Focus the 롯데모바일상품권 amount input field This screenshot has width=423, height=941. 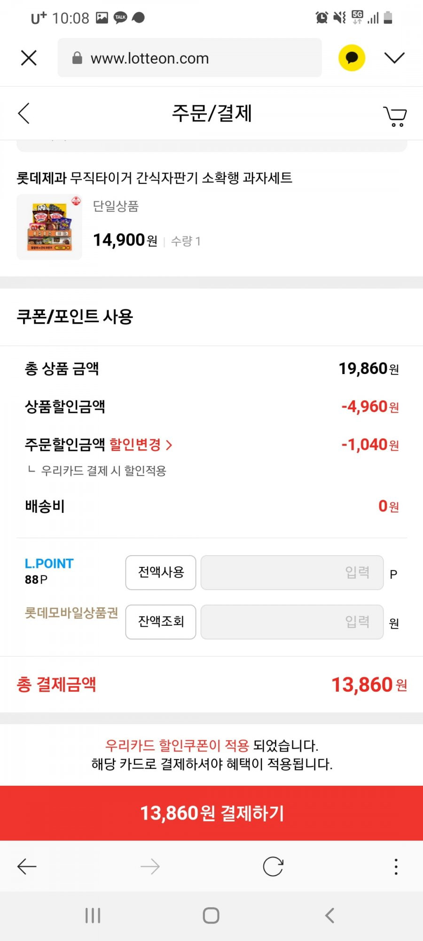292,622
